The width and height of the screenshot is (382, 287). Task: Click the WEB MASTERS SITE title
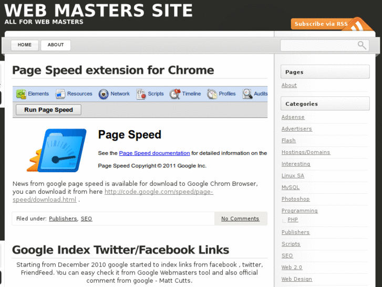98,10
